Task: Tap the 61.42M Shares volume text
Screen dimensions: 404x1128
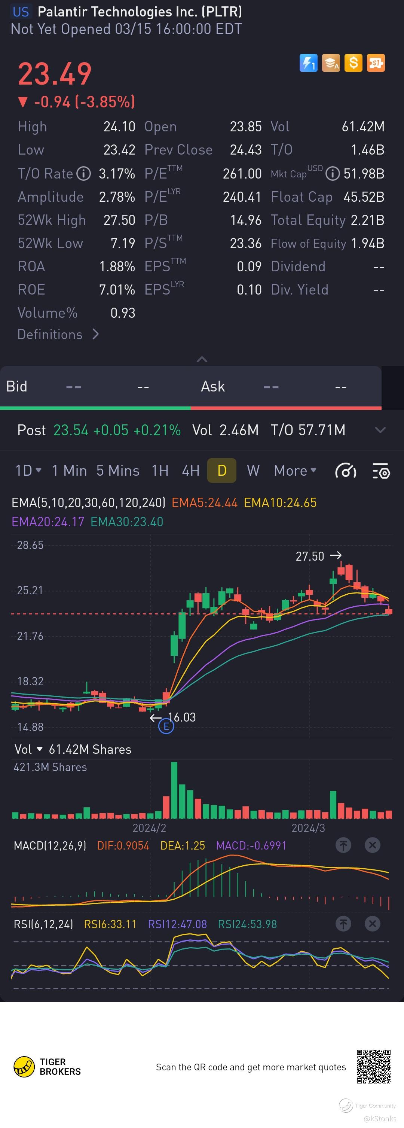Action: click(90, 749)
